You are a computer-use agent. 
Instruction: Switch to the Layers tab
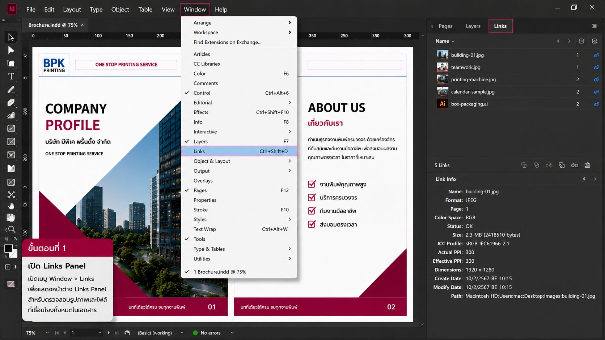[x=473, y=26]
